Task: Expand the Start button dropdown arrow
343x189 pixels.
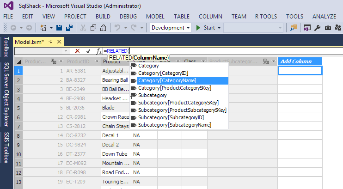Action: click(219, 28)
